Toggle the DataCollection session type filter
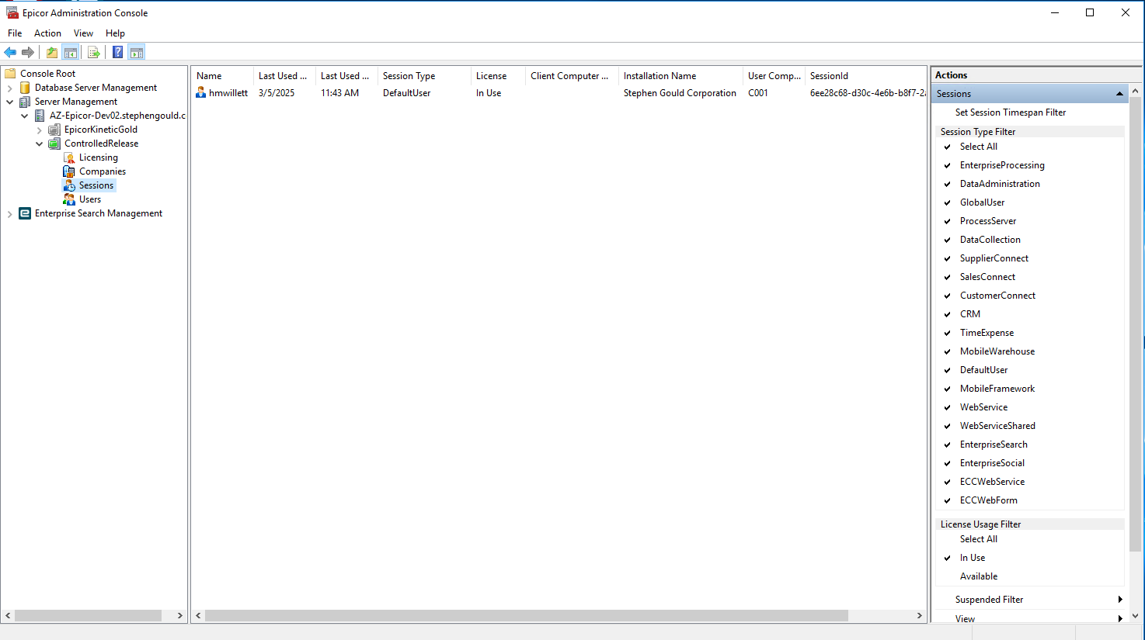Screen dimensions: 1145x640 [990, 240]
